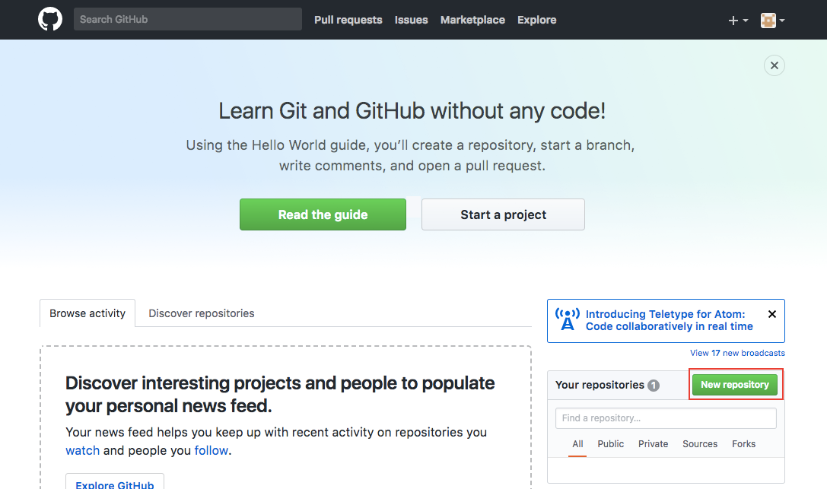Open your profile avatar menu
The image size is (827, 489).
767,20
